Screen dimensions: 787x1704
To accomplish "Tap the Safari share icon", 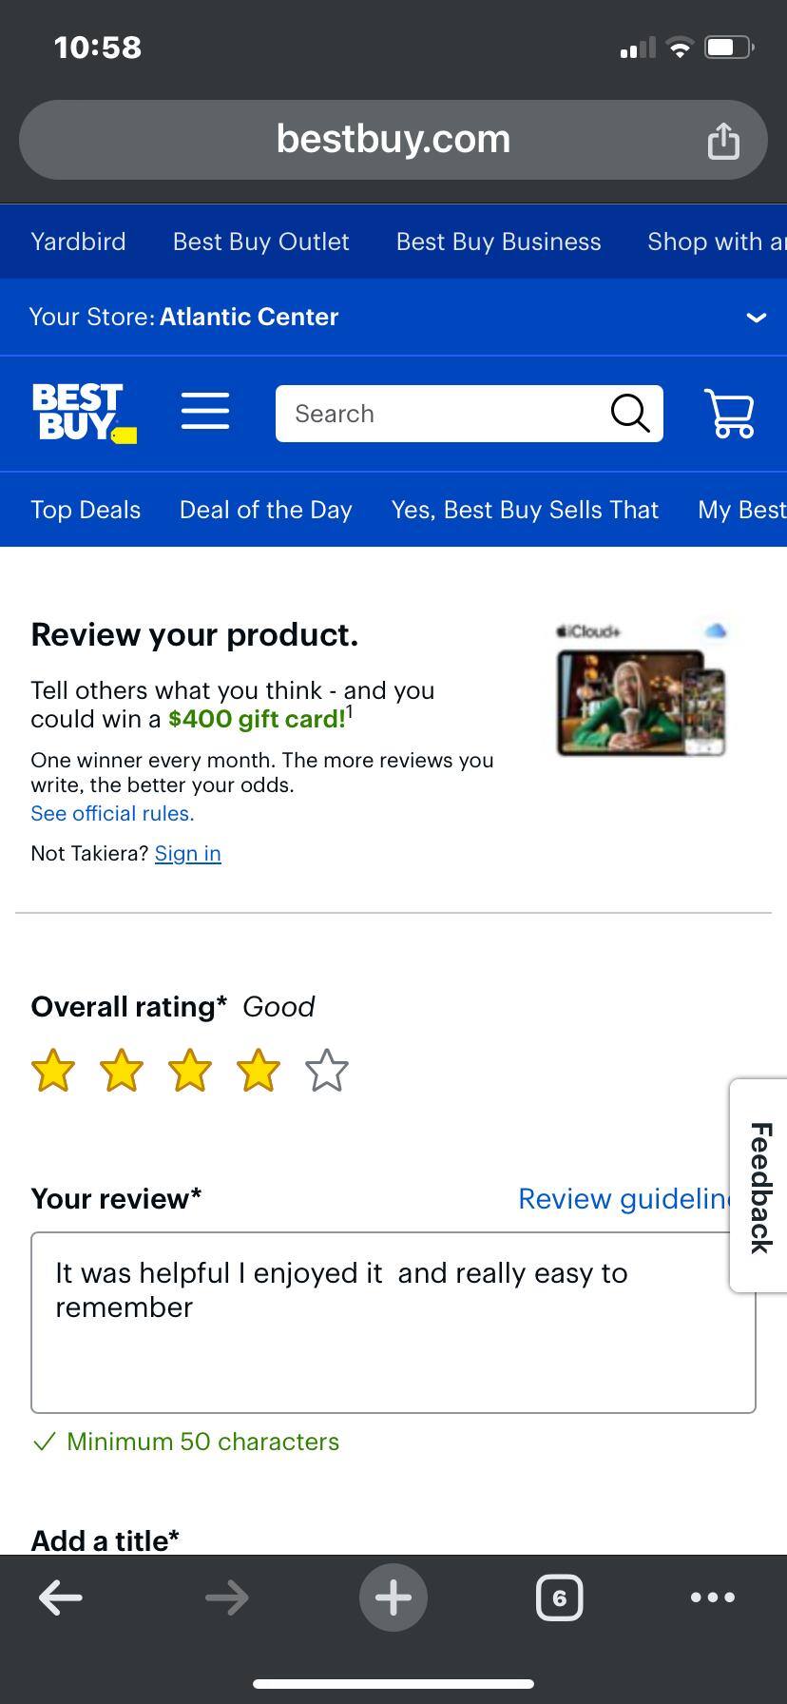I will tap(723, 139).
